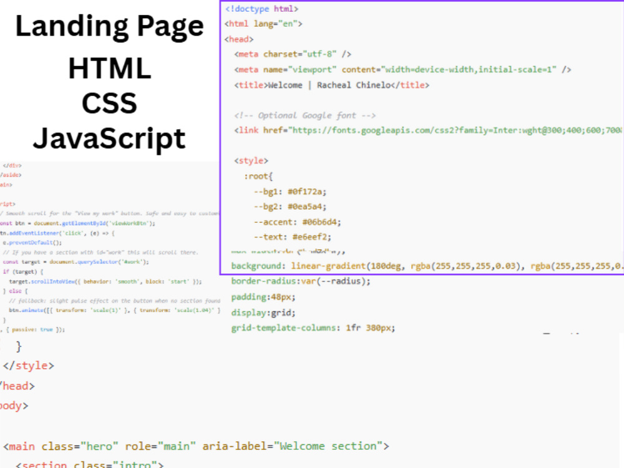Click the "Optional Google font" comment
Viewport: 624px width, 468px height.
click(x=305, y=115)
